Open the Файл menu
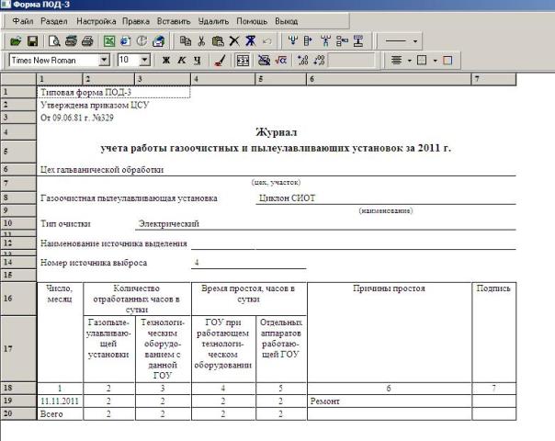 coord(24,20)
